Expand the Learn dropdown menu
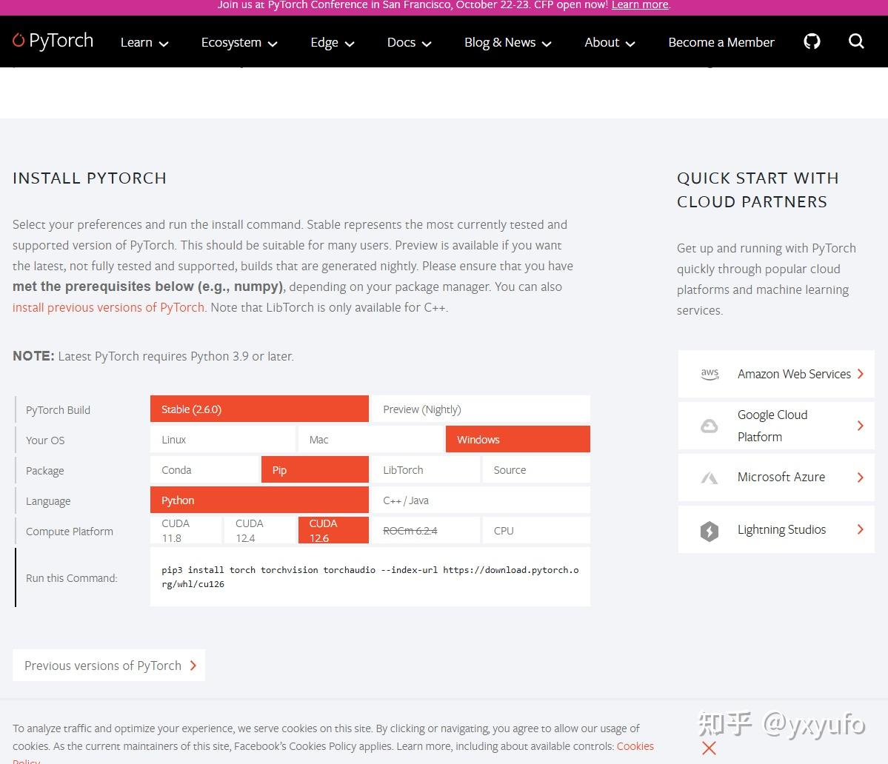 pos(144,42)
